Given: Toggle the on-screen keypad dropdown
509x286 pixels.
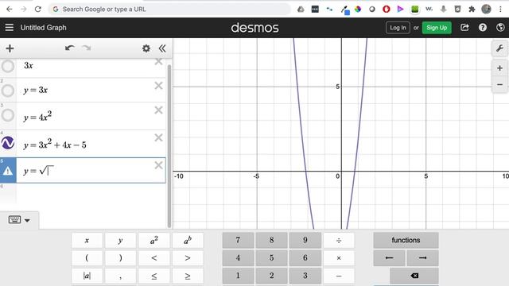Looking at the screenshot, I should (x=19, y=220).
